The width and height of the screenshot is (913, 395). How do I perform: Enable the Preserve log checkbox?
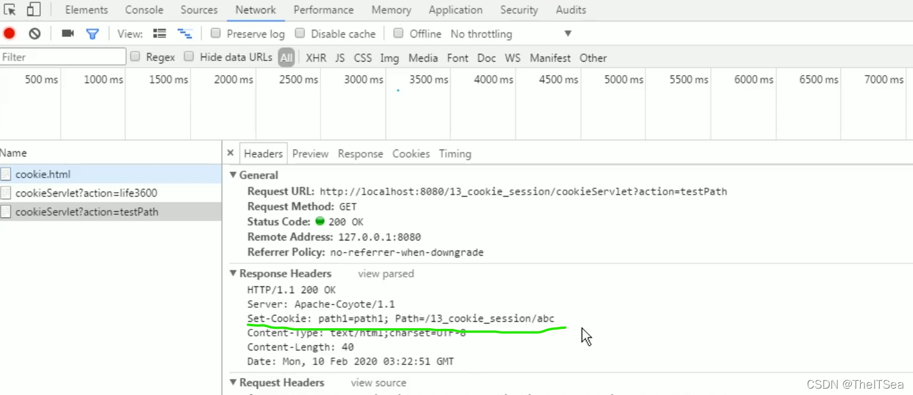coord(215,33)
